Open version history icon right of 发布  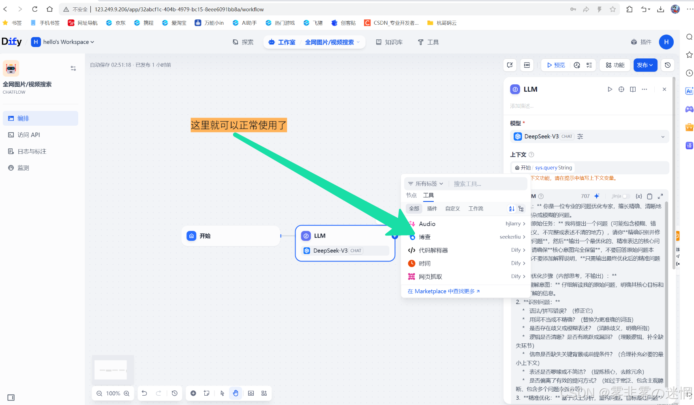pos(668,65)
